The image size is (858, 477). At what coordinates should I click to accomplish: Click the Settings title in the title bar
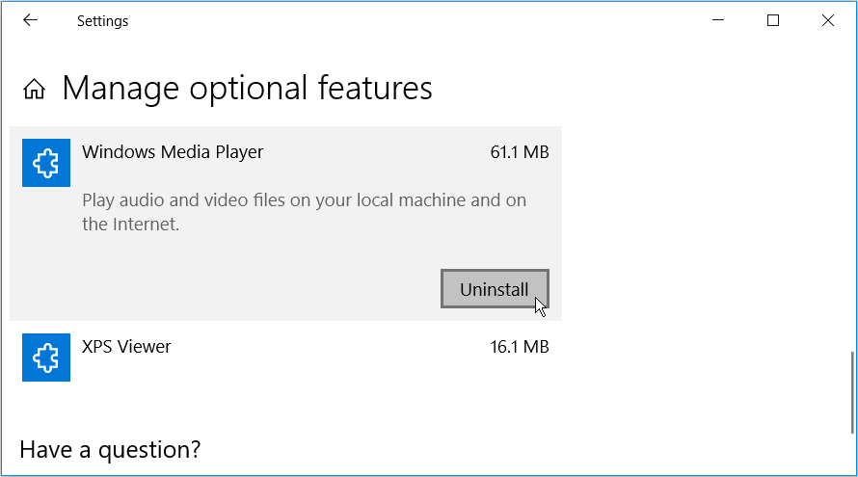coord(102,20)
